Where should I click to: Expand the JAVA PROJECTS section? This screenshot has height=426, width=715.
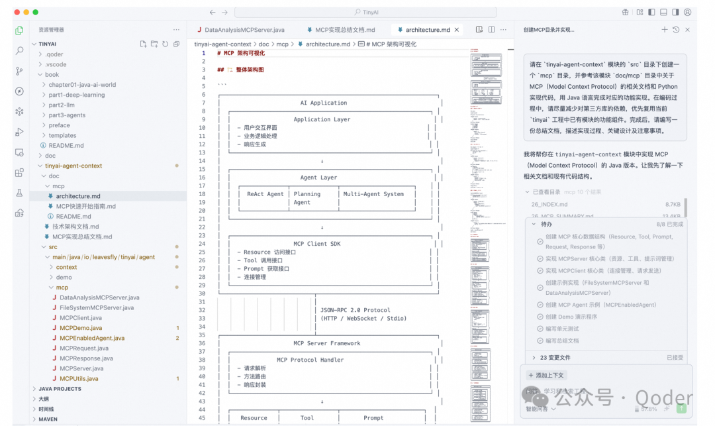60,389
